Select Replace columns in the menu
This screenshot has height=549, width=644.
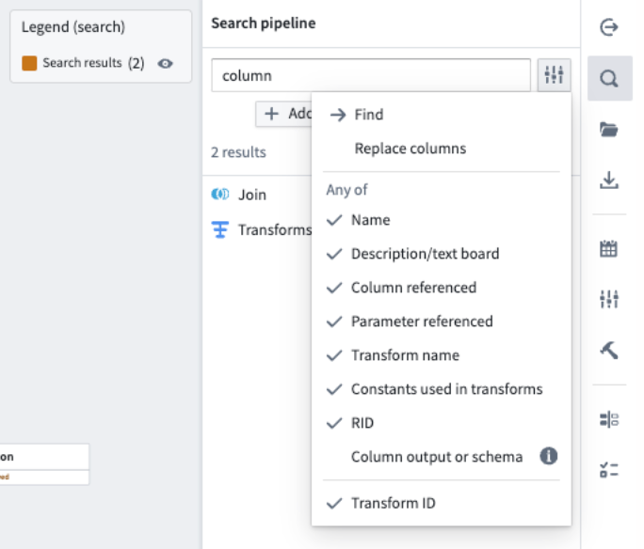pos(442,149)
